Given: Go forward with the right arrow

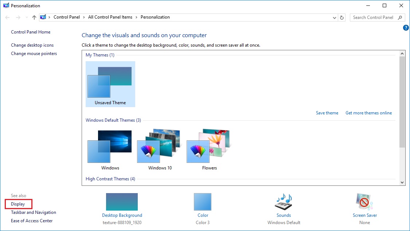Looking at the screenshot, I should (x=18, y=17).
